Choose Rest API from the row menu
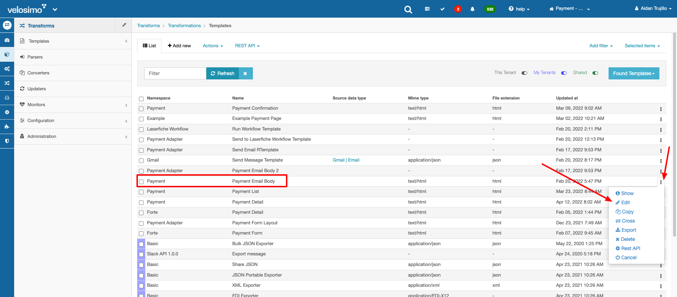This screenshot has height=297, width=677. (x=628, y=248)
